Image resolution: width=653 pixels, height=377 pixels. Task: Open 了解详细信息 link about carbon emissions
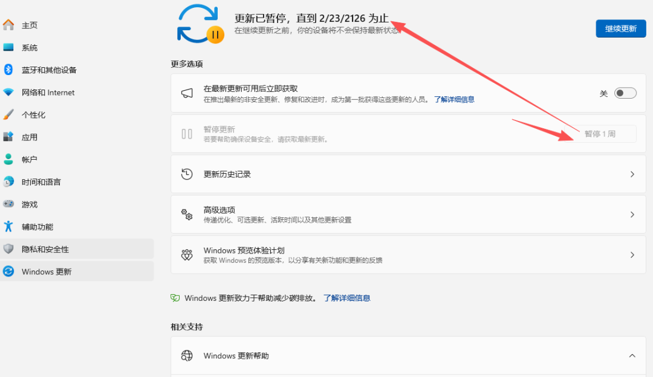point(347,298)
